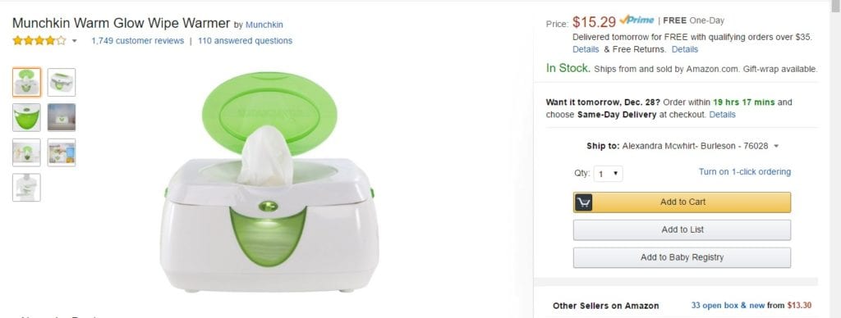Click the Prime logo next to price
841x318 pixels.
tap(636, 20)
